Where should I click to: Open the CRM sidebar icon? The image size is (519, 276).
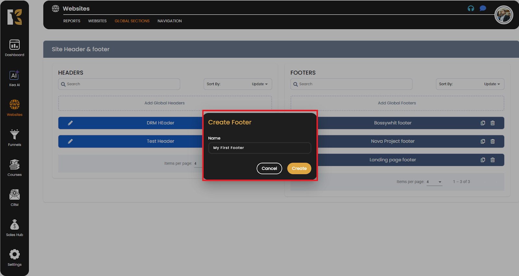(x=15, y=198)
